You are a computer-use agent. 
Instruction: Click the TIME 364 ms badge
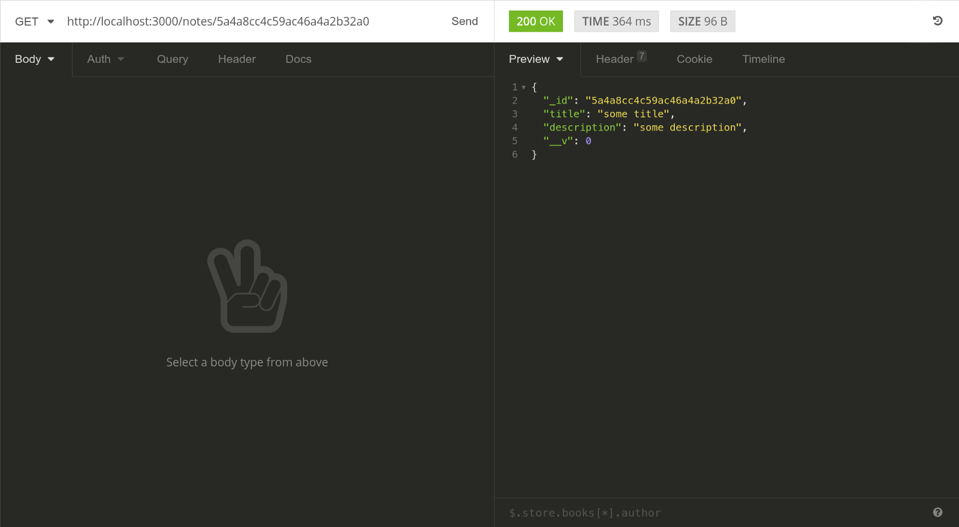tap(616, 22)
